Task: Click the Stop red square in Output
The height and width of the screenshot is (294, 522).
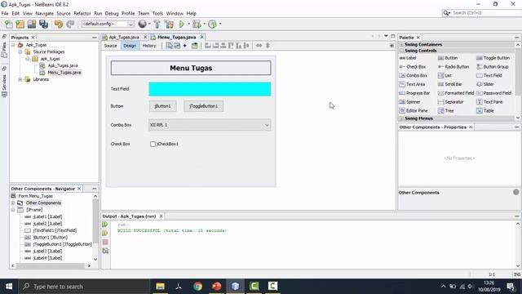Action: point(105,242)
